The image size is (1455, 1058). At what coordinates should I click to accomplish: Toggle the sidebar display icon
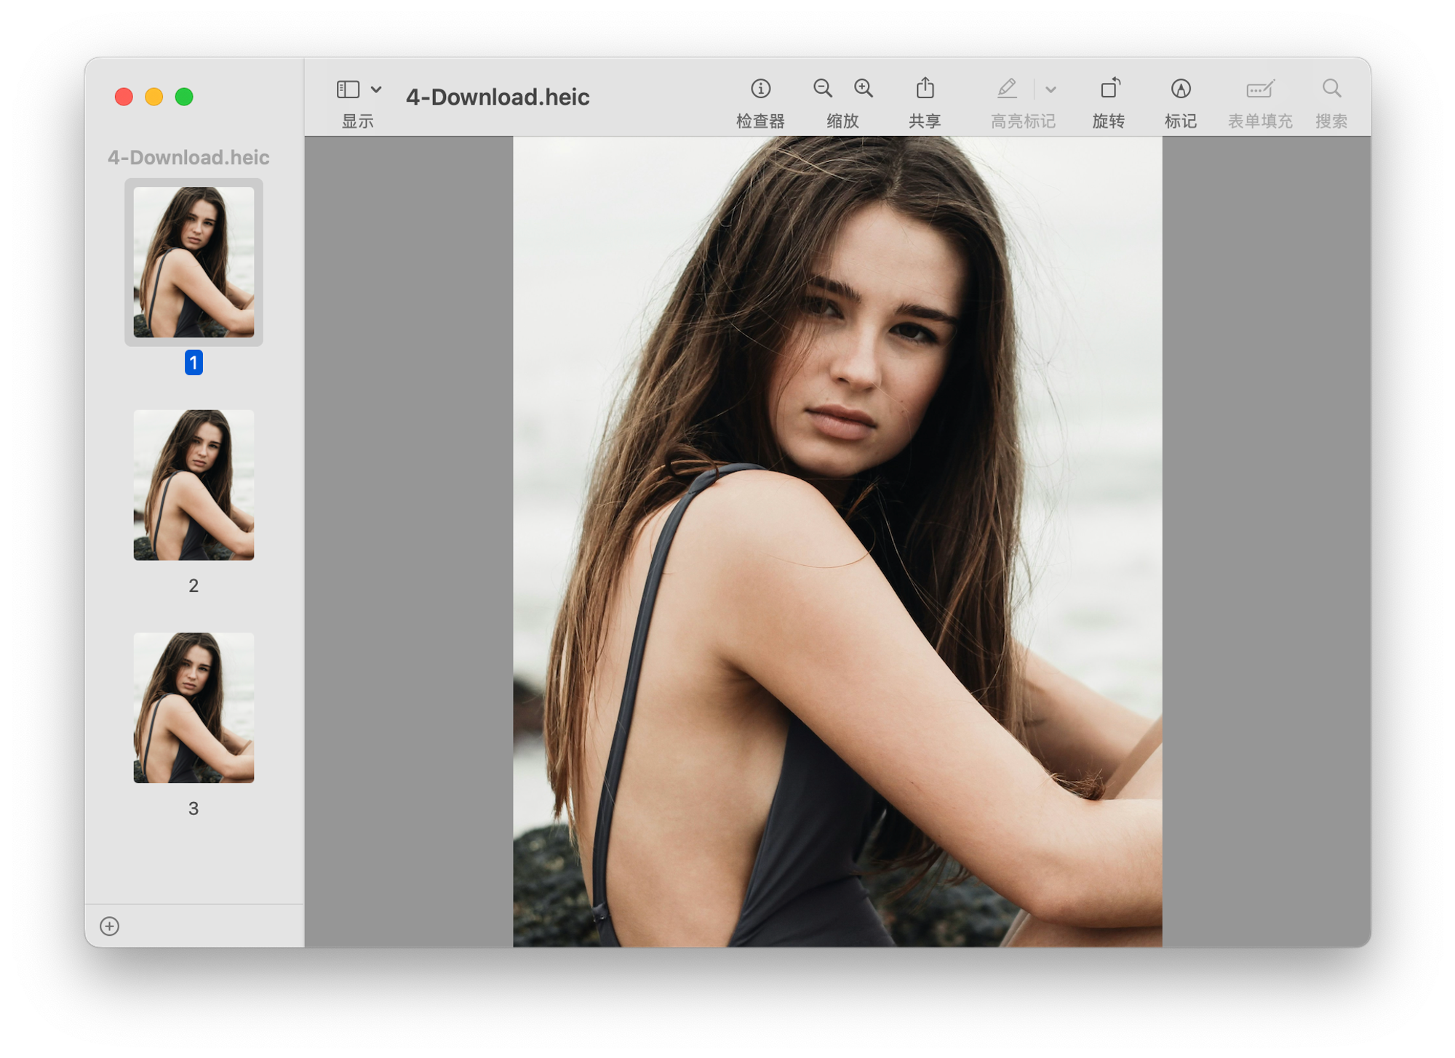pyautogui.click(x=348, y=89)
